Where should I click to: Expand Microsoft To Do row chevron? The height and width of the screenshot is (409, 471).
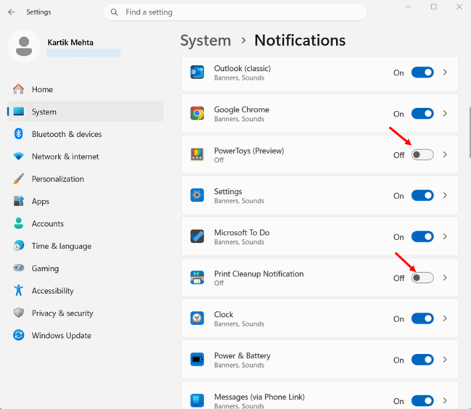[445, 237]
